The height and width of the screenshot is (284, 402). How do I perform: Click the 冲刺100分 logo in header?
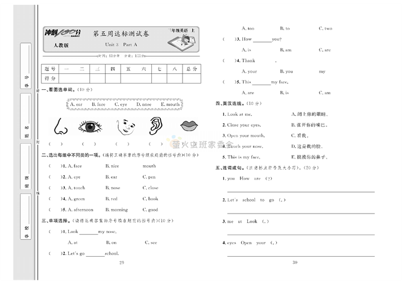(63, 33)
